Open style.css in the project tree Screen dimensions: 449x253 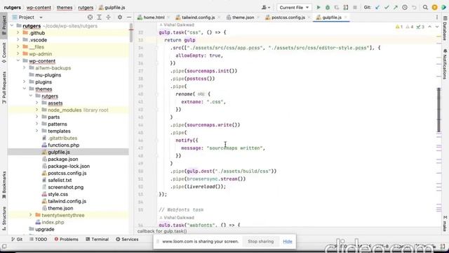pos(58,194)
